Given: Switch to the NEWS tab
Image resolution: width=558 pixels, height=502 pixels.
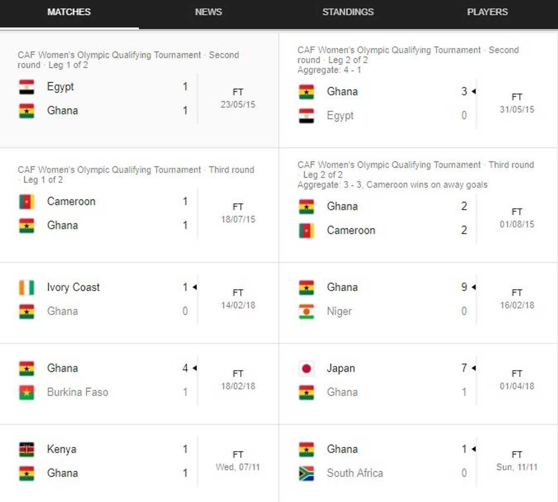Looking at the screenshot, I should click(x=208, y=12).
